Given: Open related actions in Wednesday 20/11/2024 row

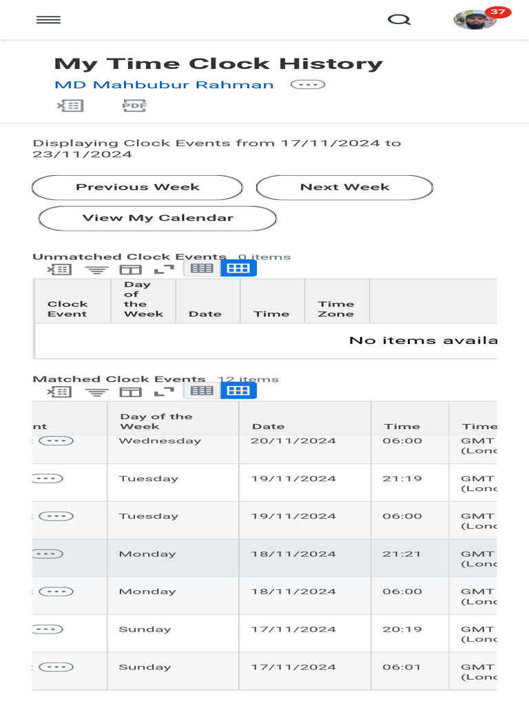Looking at the screenshot, I should click(x=56, y=441).
